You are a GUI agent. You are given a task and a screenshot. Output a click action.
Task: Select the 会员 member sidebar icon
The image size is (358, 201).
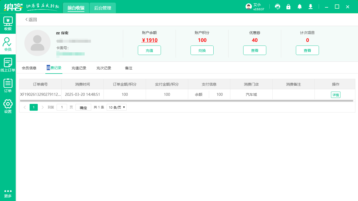[x=8, y=44]
